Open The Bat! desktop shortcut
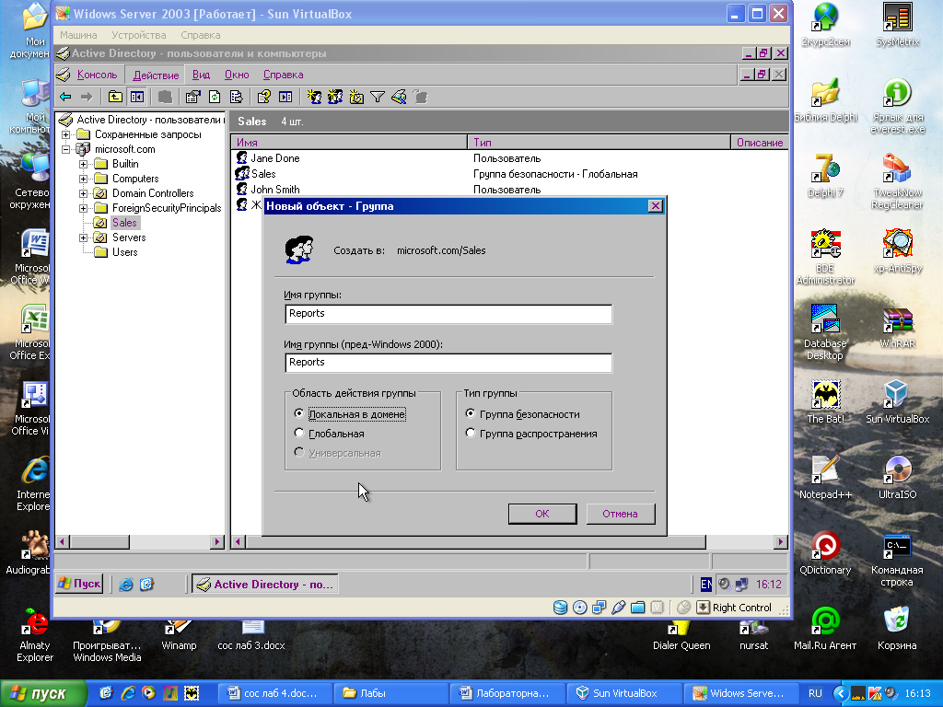The image size is (943, 707). 825,401
